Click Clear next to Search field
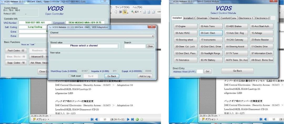Screen dimensions: 284x124 coord(150,46)
